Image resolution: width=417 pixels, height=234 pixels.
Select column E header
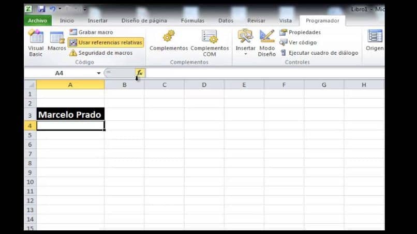[244, 85]
